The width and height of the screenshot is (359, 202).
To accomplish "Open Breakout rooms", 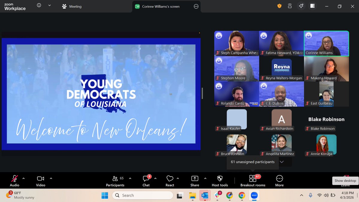I will pyautogui.click(x=253, y=181).
